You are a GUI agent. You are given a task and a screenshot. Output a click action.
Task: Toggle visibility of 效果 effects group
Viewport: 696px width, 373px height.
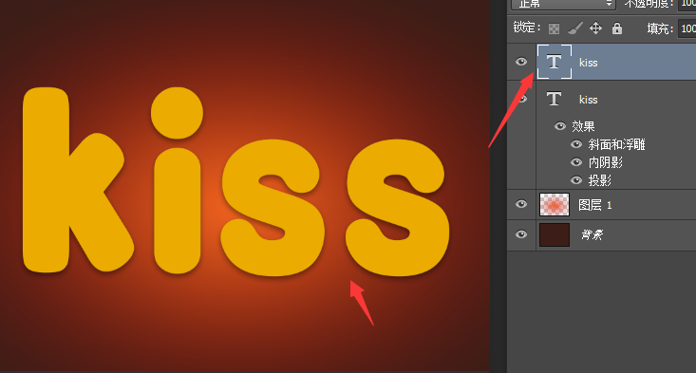click(560, 126)
